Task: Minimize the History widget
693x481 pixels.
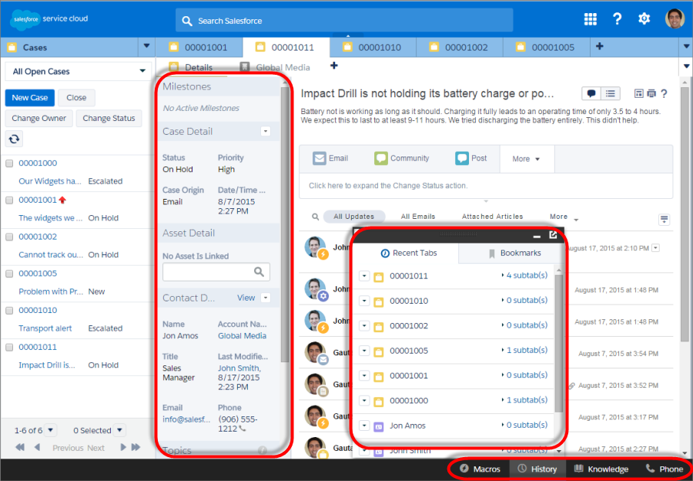Action: tap(537, 237)
